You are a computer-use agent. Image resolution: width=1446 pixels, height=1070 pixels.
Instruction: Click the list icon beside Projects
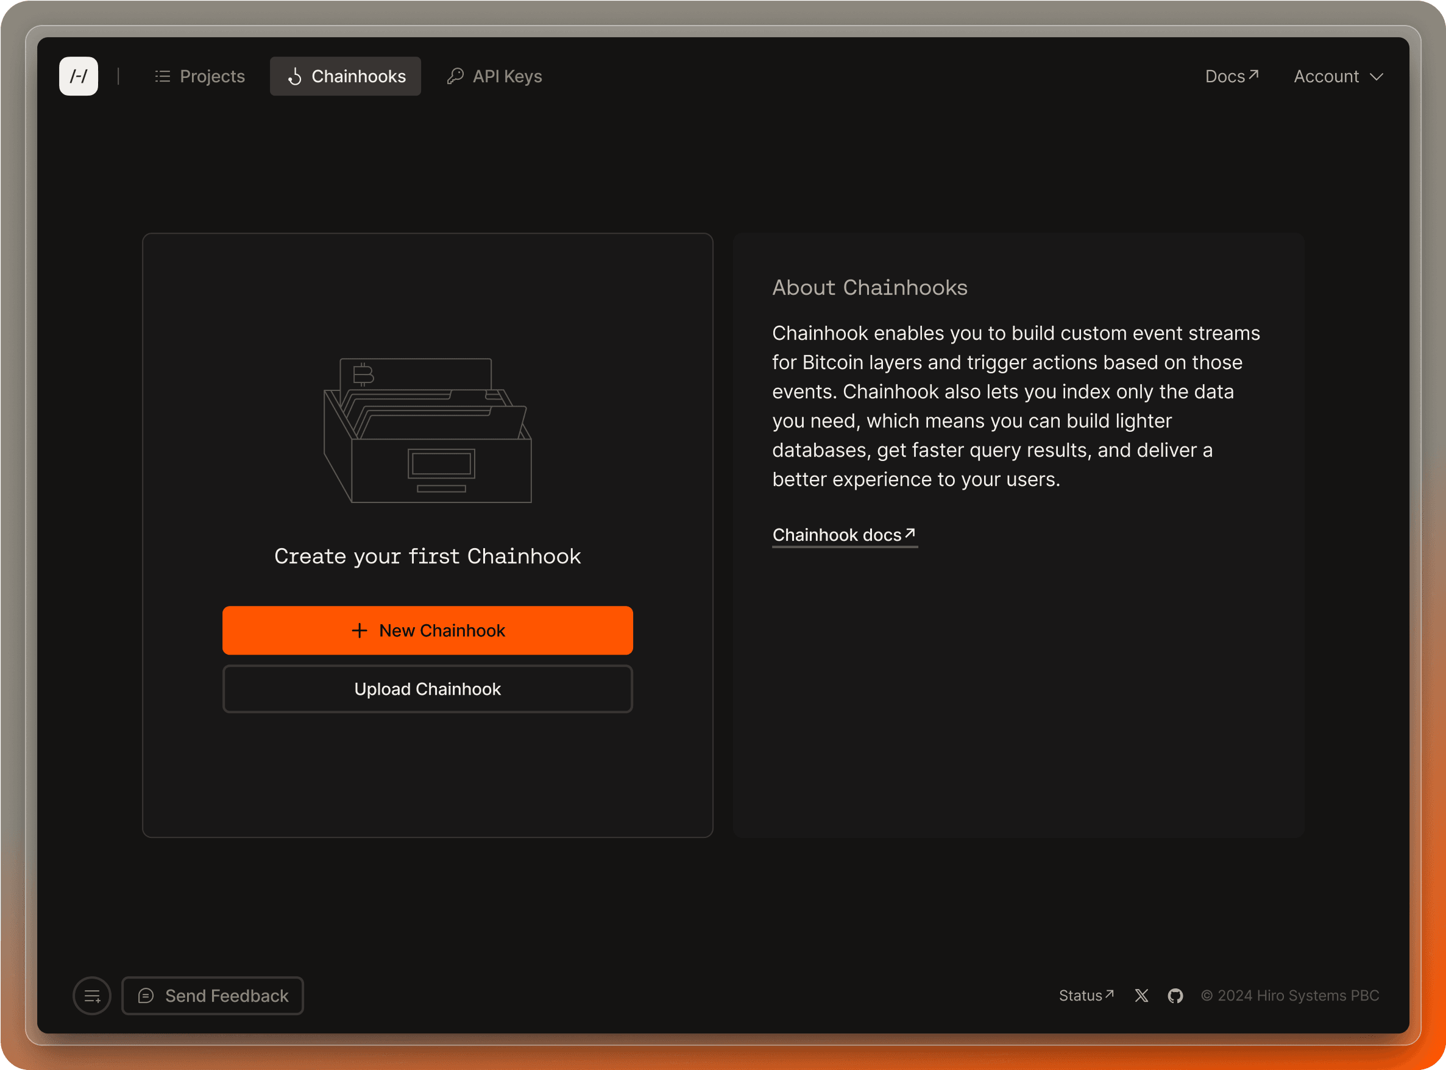[x=163, y=77]
